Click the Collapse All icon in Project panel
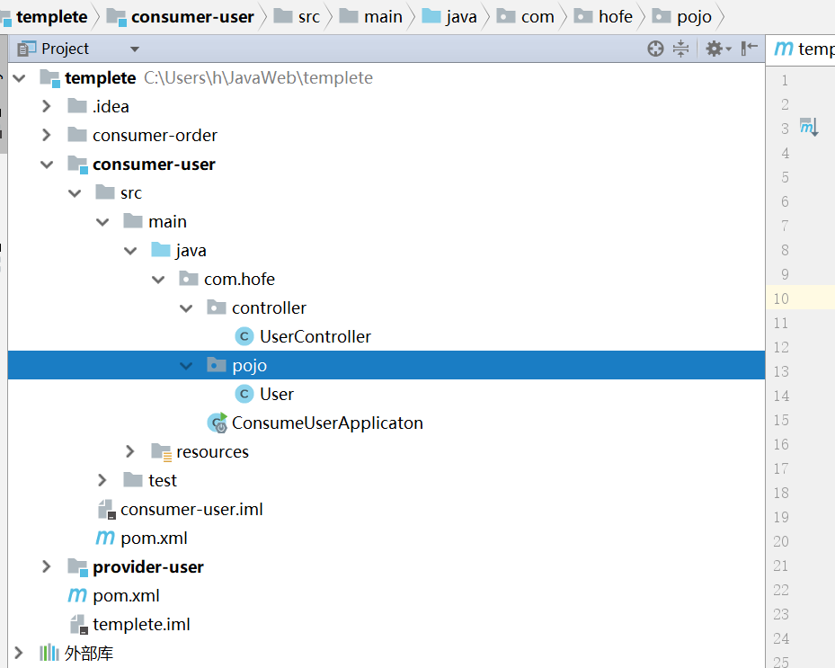The height and width of the screenshot is (668, 835). tap(680, 49)
